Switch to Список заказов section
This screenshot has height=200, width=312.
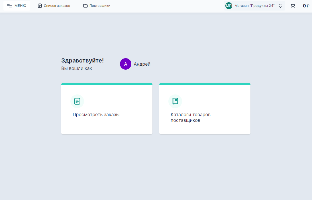54,5
